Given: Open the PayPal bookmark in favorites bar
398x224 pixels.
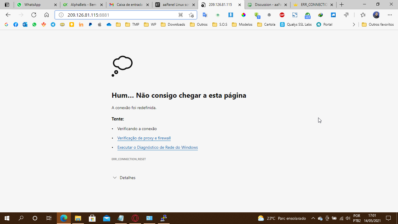Looking at the screenshot, I should (x=90, y=24).
